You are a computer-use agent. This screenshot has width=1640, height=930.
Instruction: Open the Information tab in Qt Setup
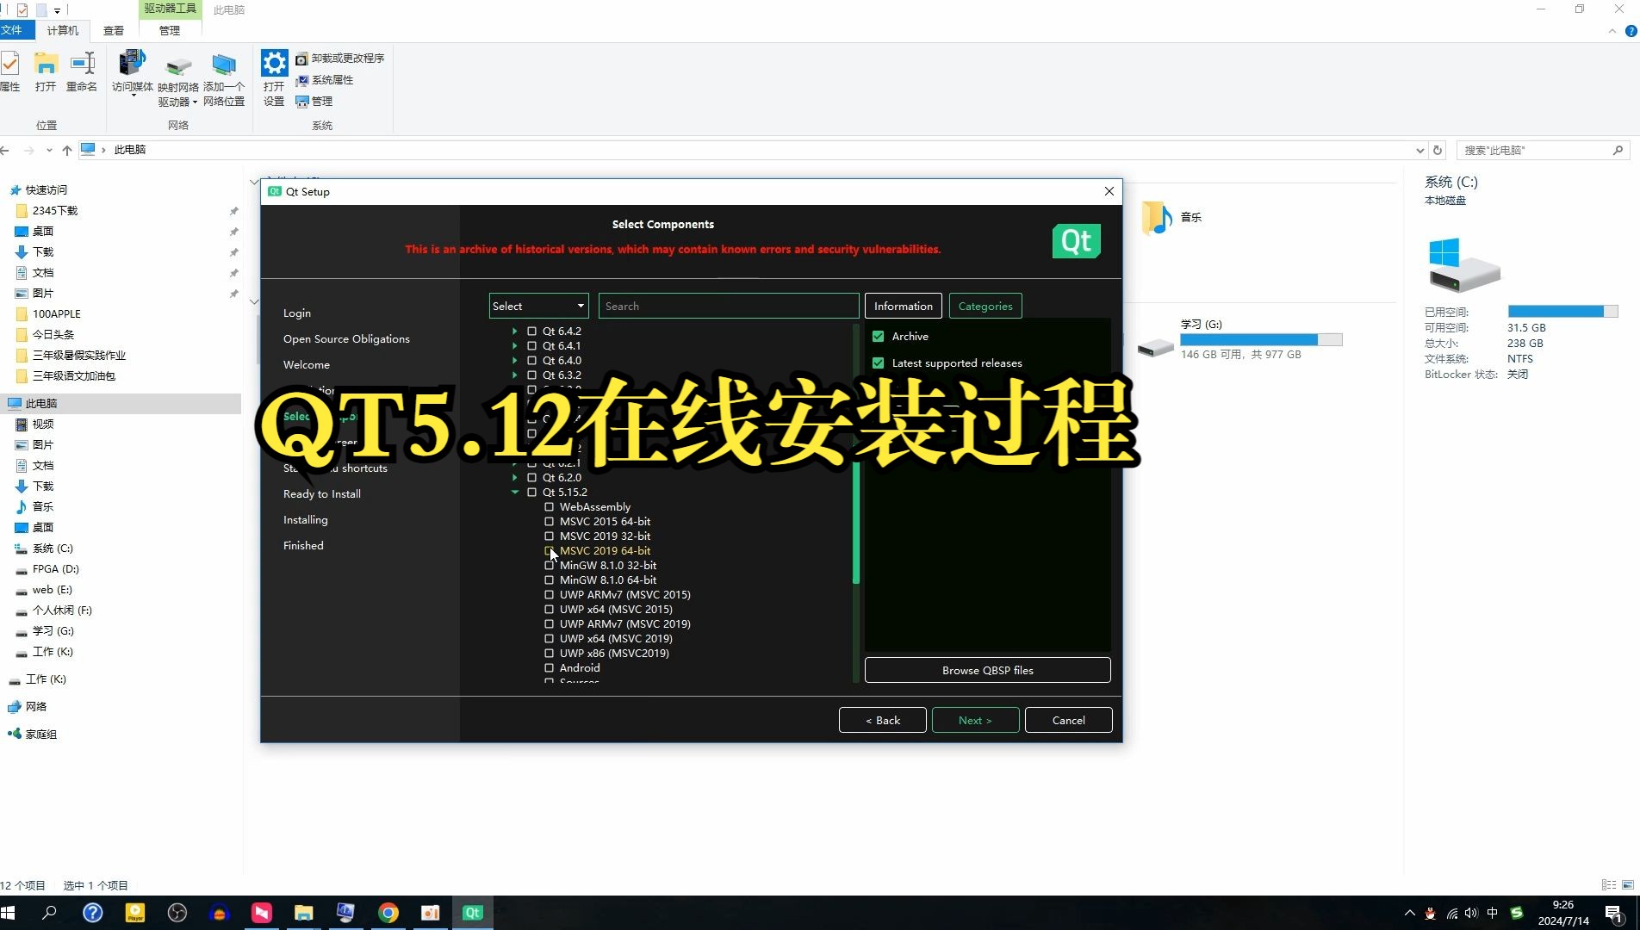point(903,307)
